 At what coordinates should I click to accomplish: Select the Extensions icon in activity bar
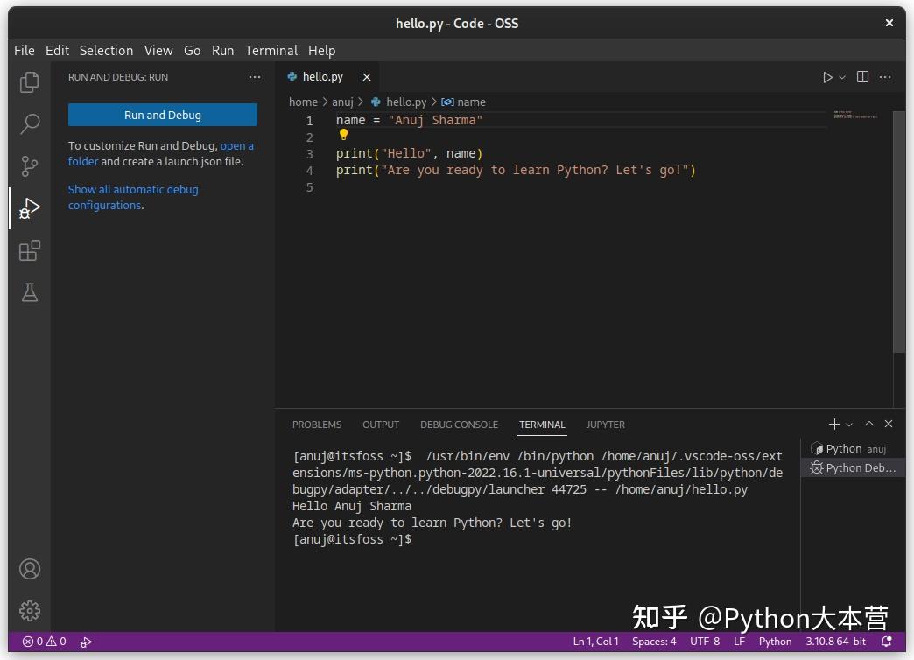tap(29, 250)
